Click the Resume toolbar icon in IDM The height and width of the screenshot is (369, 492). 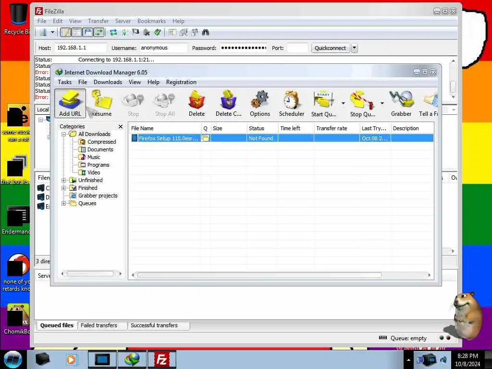(x=101, y=103)
